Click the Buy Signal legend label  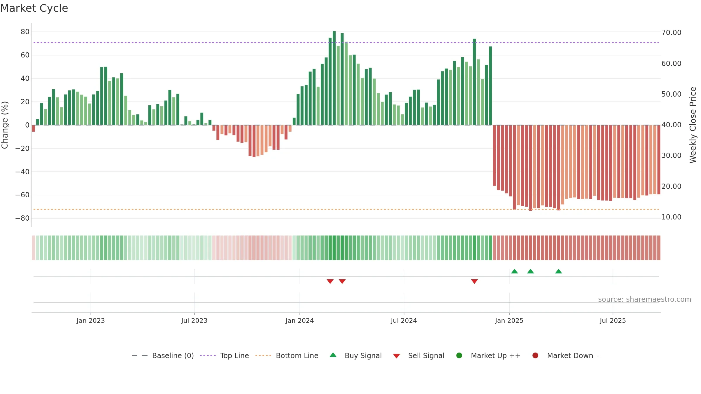363,356
